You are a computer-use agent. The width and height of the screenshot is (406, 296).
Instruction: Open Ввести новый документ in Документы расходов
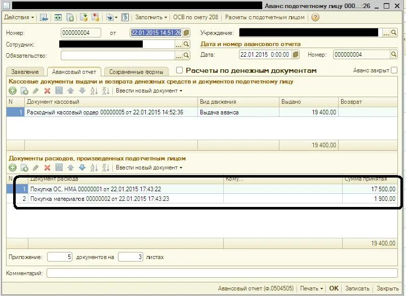pyautogui.click(x=149, y=167)
